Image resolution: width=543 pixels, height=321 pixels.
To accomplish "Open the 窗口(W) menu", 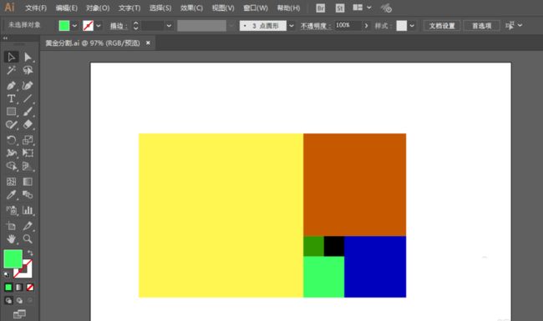I will pyautogui.click(x=256, y=8).
